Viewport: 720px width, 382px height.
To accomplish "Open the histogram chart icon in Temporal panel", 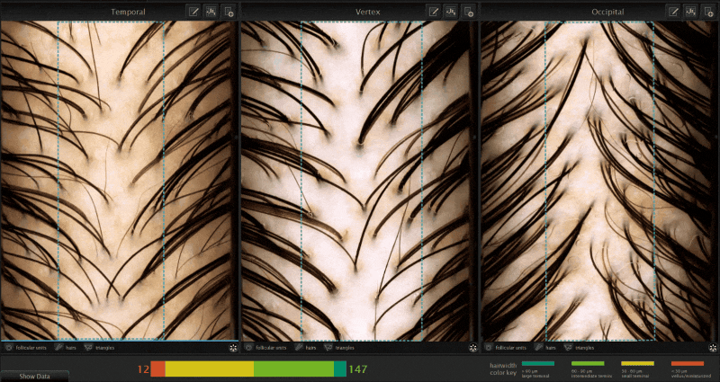I will [211, 12].
